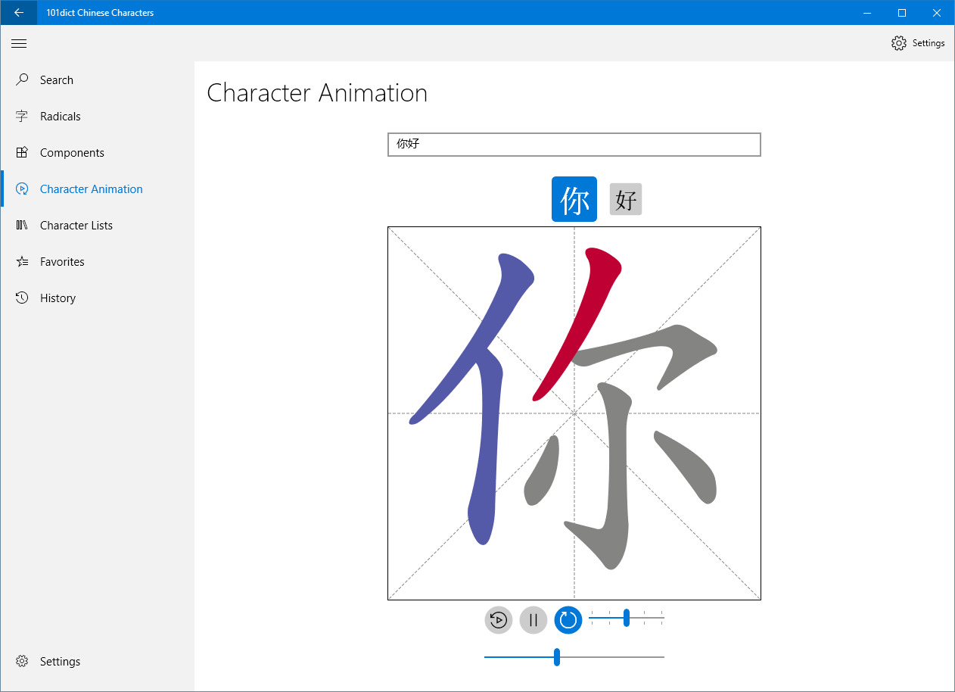Select the 好 character tile
This screenshot has height=692, width=955.
coord(626,199)
